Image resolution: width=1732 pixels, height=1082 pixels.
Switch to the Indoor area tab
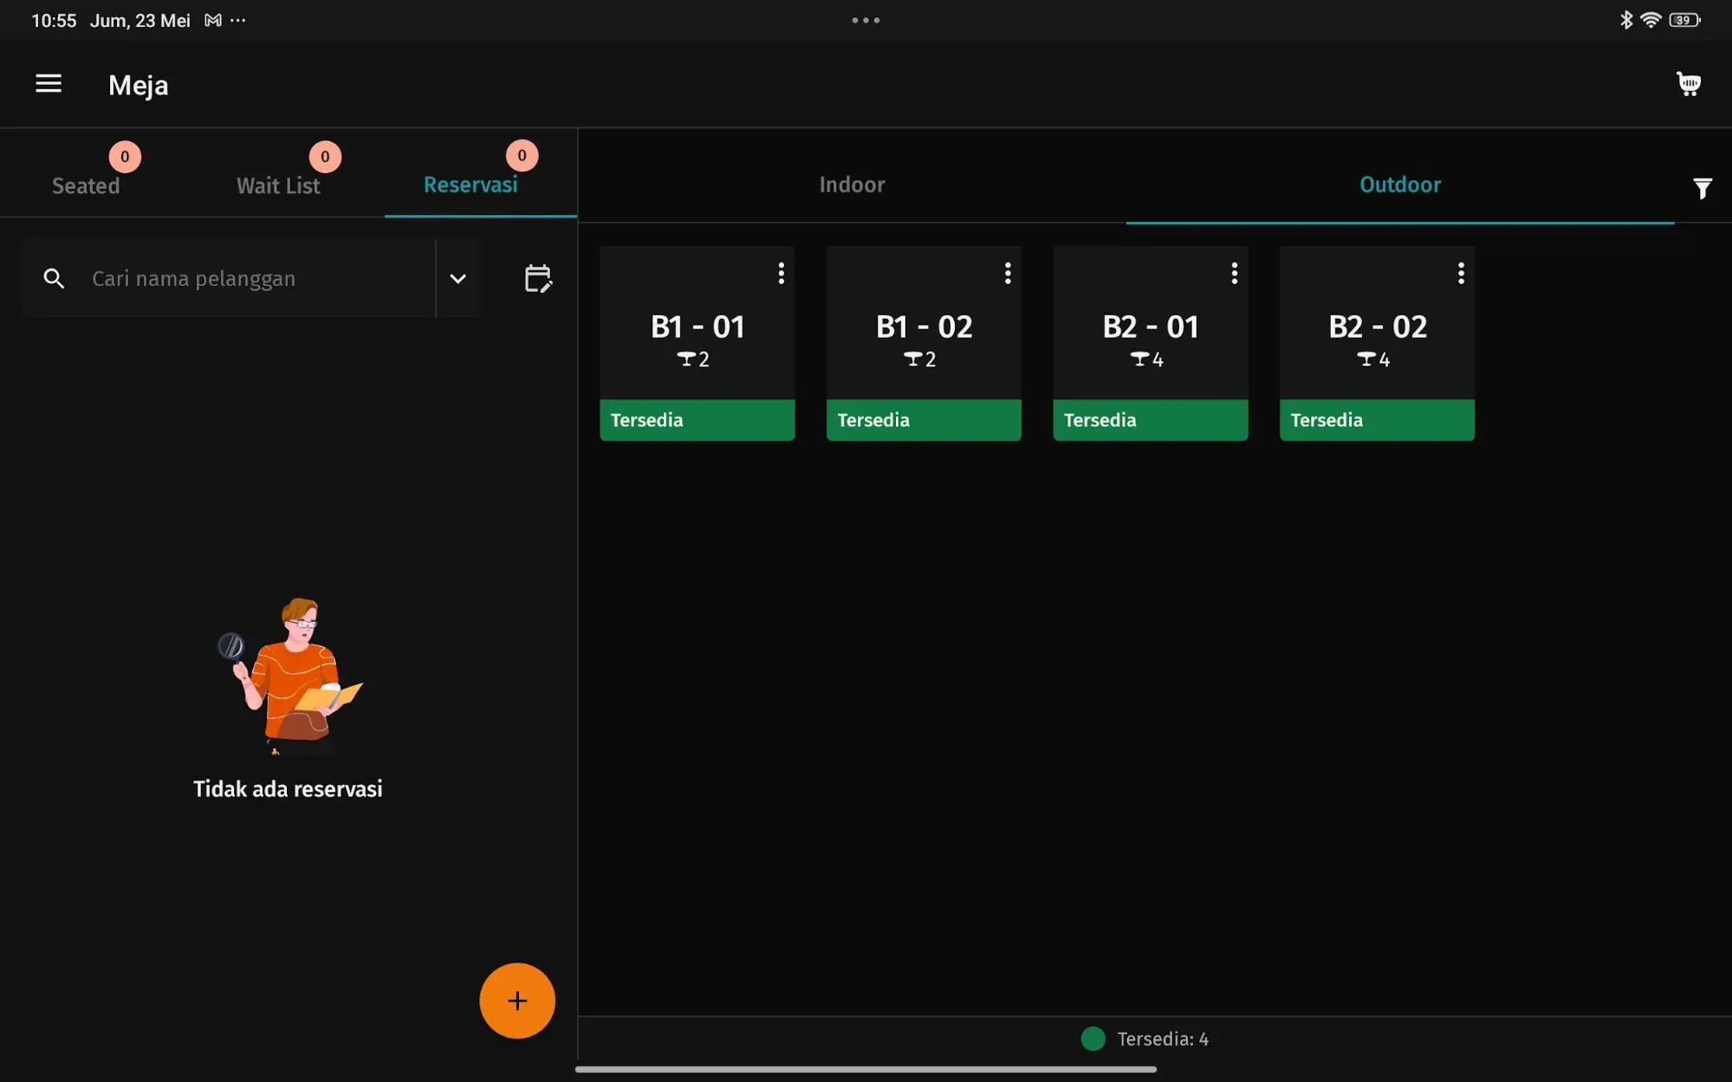[852, 185]
